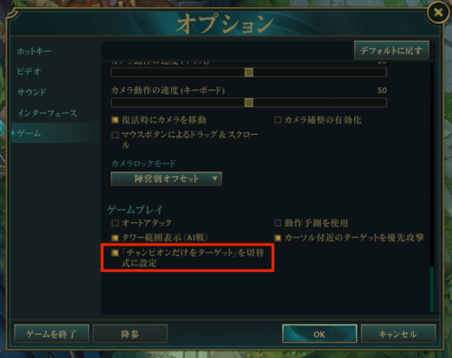
Task: Uncheck 復活時にカメラを移動 checkbox
Action: (x=115, y=120)
